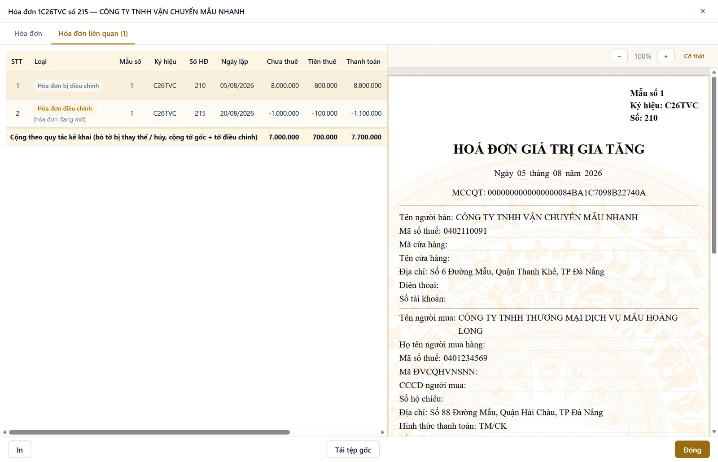The width and height of the screenshot is (718, 462).
Task: Click the Tiền thuế column header
Action: click(x=322, y=61)
